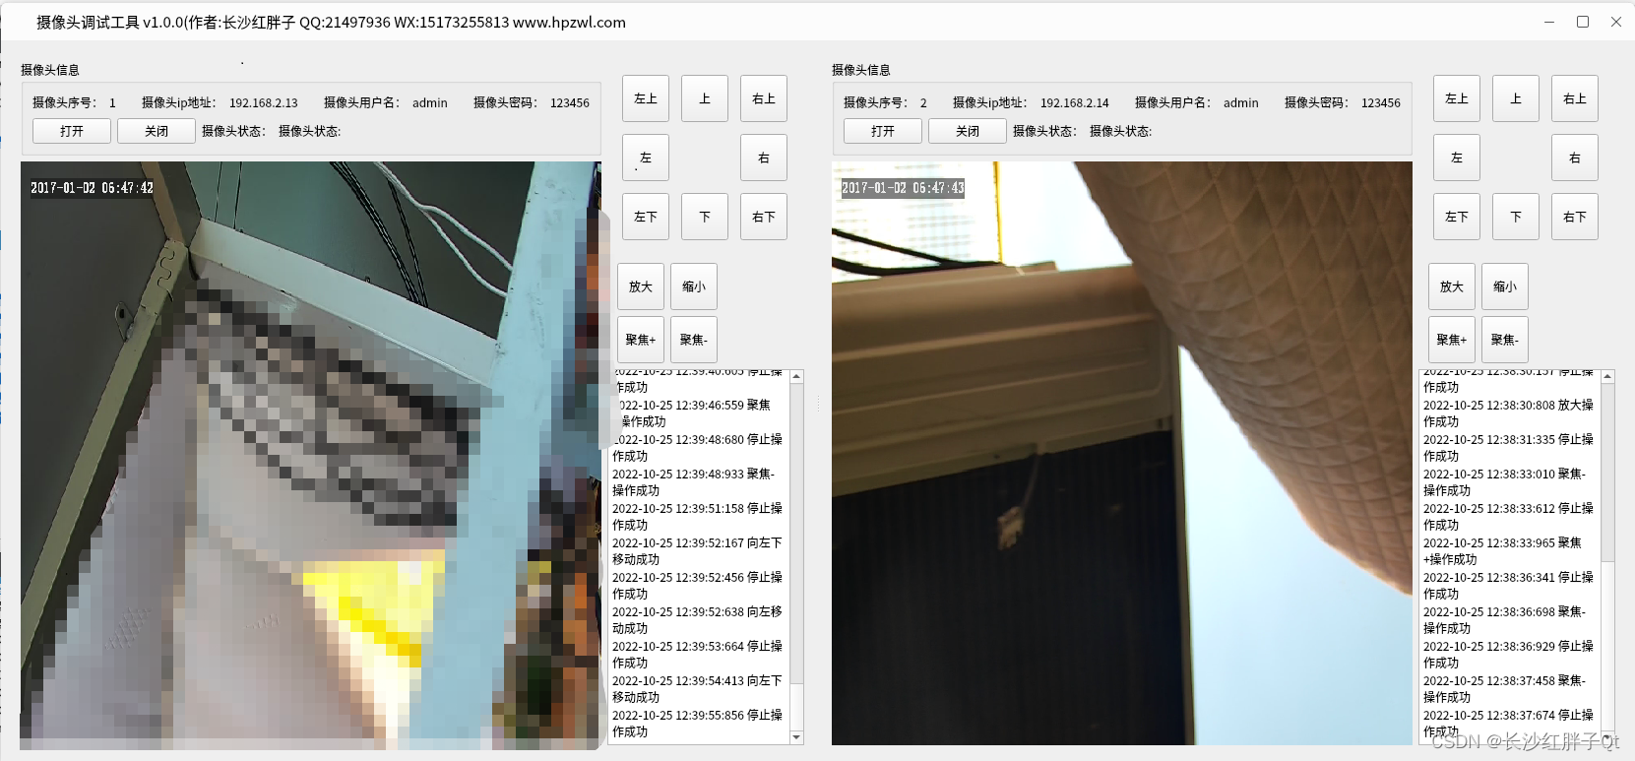Viewport: 1635px width, 761px height.
Task: Zoom out camera 2 using 缩小
Action: [x=1505, y=286]
